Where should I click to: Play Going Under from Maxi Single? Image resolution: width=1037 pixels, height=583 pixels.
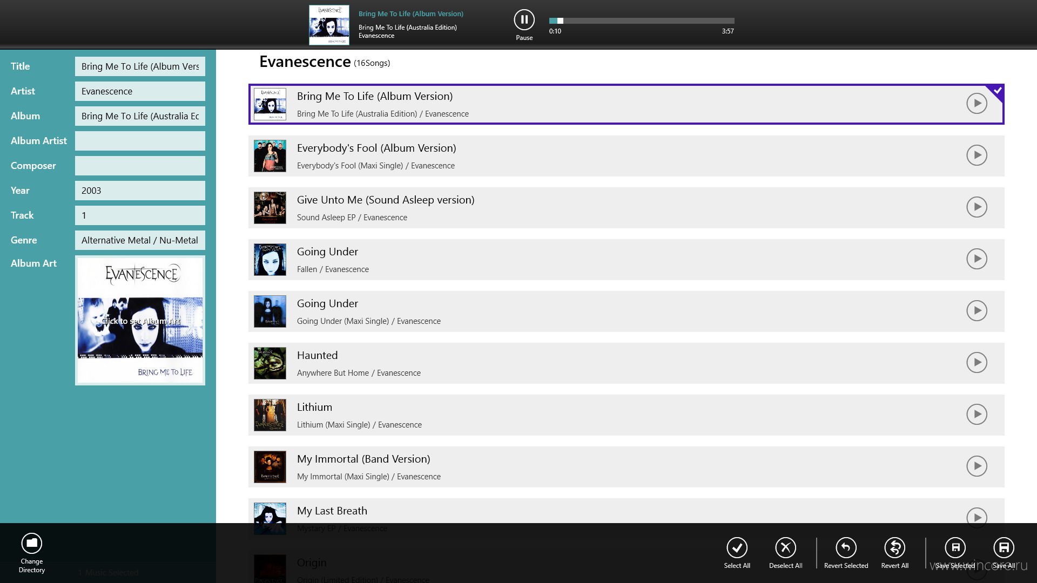pos(977,310)
